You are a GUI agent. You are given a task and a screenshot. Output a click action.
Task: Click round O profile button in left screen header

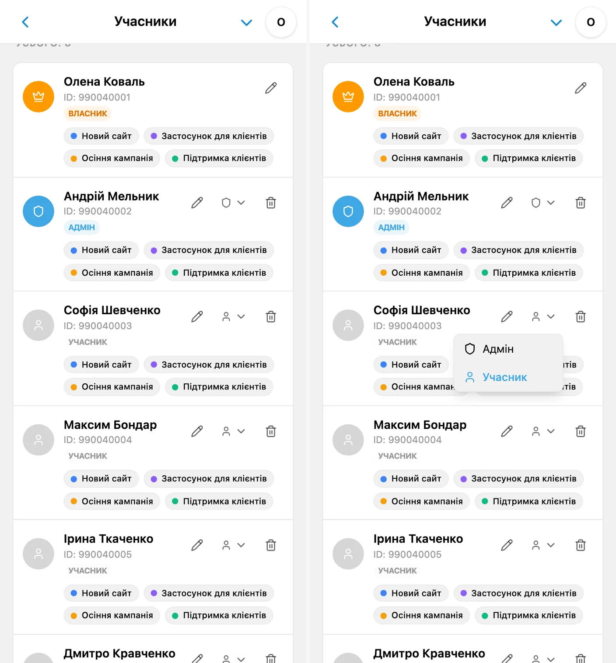281,22
